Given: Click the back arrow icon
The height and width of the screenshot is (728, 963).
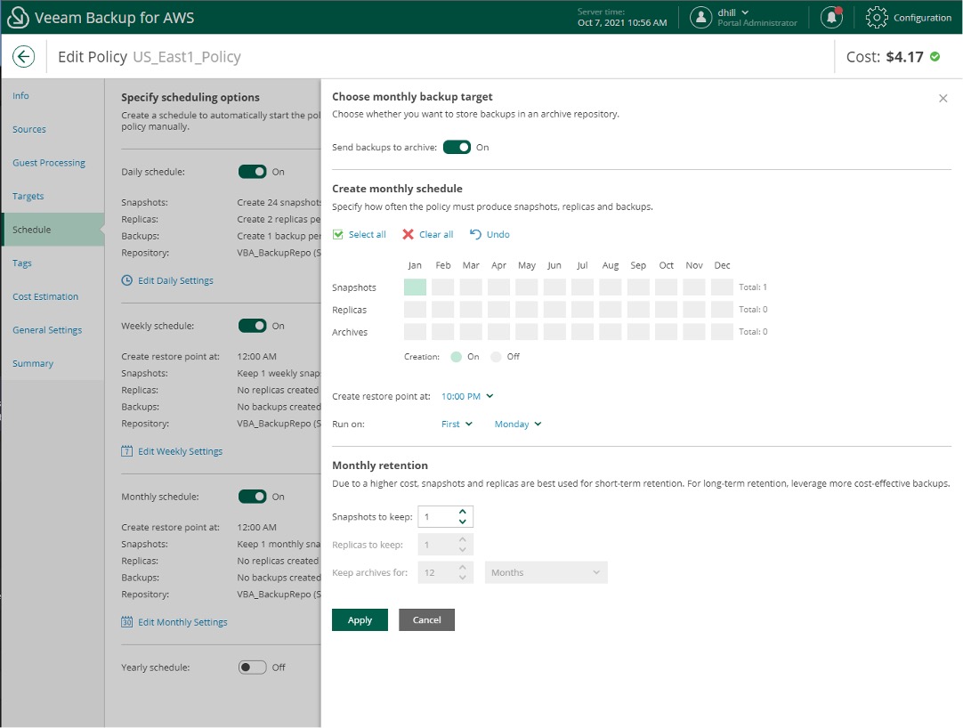Looking at the screenshot, I should coord(23,57).
